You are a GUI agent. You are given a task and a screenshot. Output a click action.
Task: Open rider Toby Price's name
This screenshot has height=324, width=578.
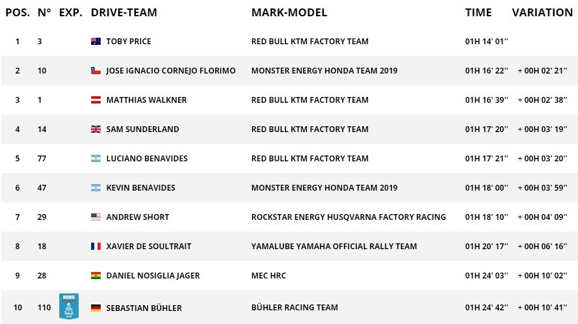point(129,42)
